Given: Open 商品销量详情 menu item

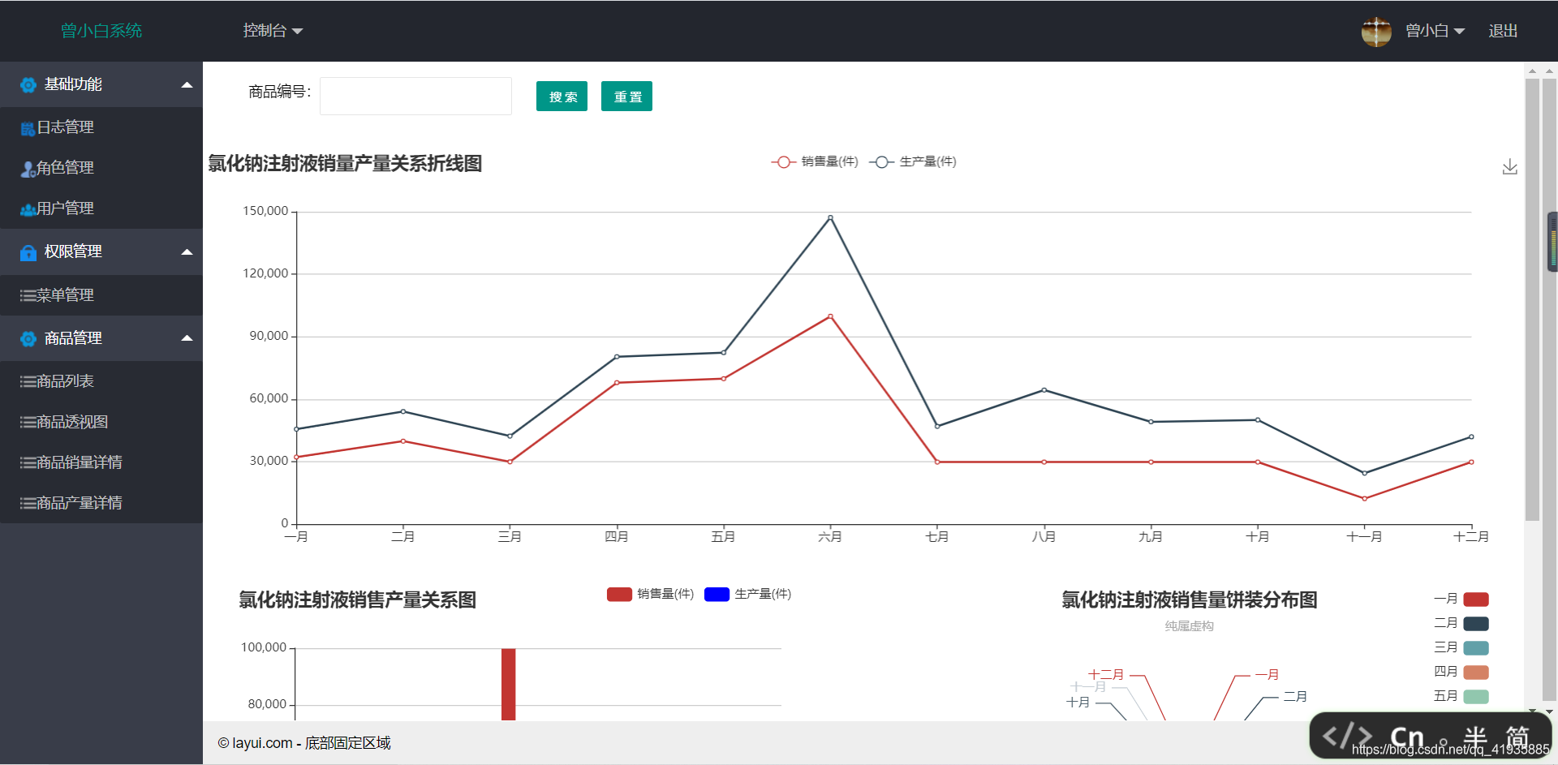Looking at the screenshot, I should pyautogui.click(x=101, y=462).
